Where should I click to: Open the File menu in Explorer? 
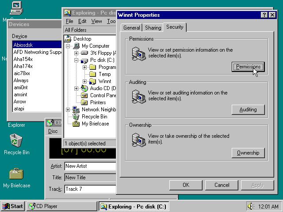click(x=69, y=21)
